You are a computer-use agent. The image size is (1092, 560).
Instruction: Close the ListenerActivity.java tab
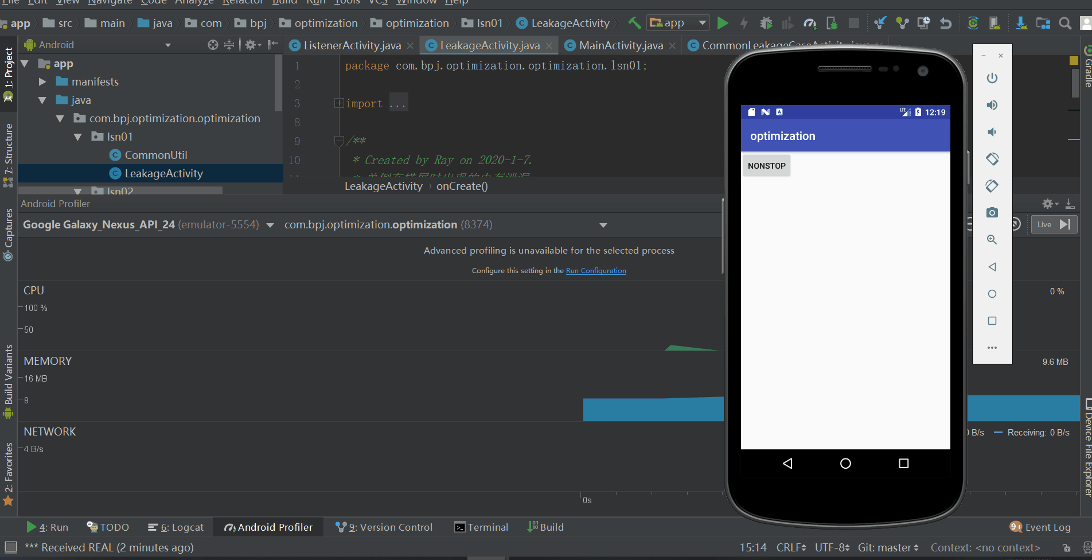click(x=410, y=46)
